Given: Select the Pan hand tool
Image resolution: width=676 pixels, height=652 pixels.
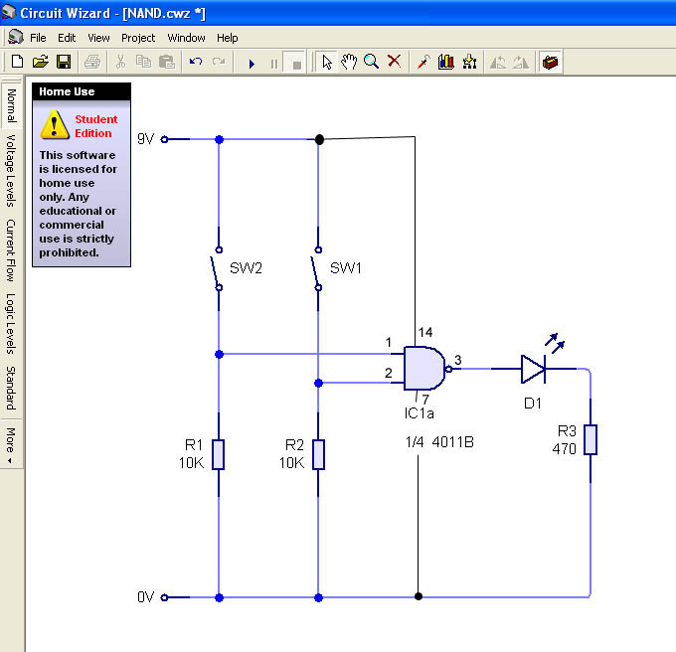Looking at the screenshot, I should [349, 62].
